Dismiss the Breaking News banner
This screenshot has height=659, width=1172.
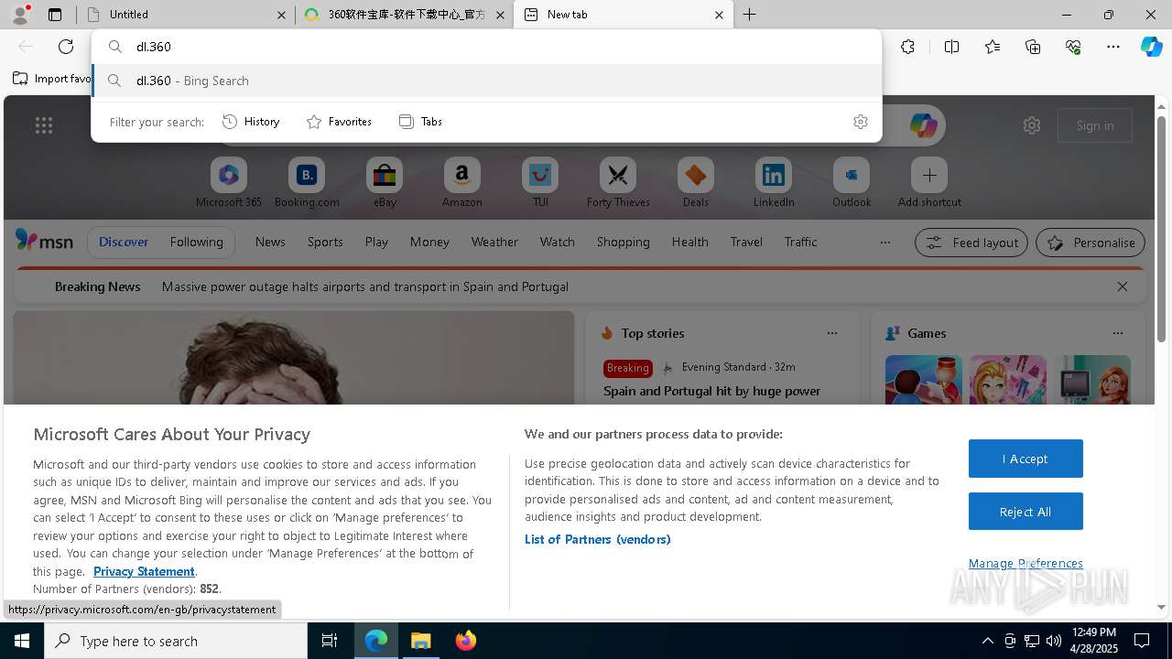(1123, 286)
